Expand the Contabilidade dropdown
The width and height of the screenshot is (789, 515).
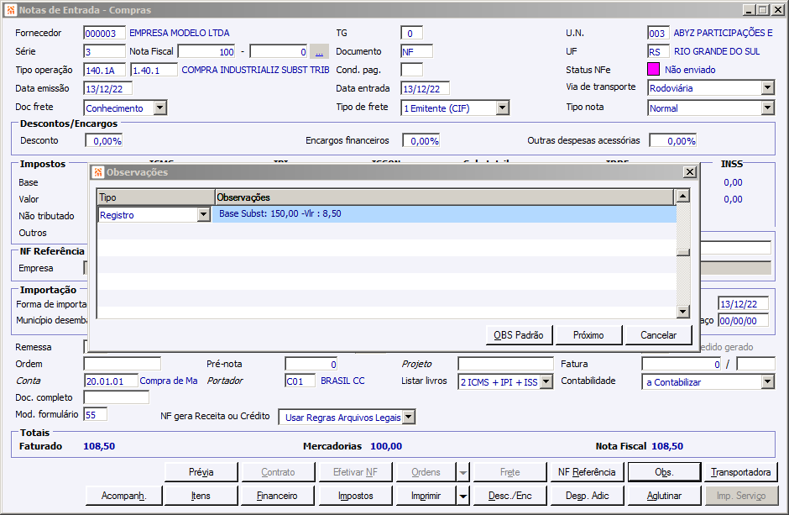point(767,382)
